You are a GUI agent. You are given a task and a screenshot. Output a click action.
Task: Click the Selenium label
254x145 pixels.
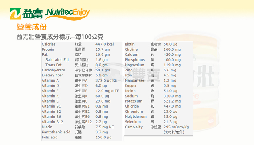133,122
